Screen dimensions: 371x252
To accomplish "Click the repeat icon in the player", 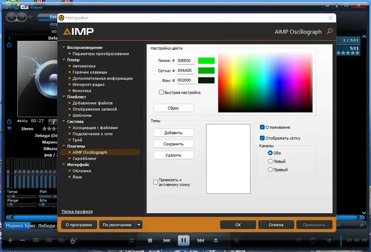I will [313, 240].
